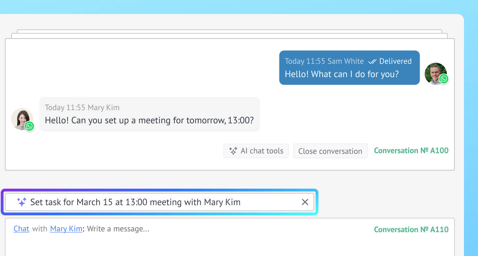Click Sam White's avatar photo
The width and height of the screenshot is (478, 256).
point(435,74)
